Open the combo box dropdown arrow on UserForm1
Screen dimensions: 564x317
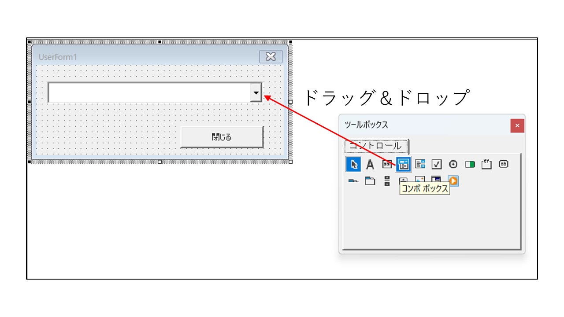click(256, 92)
